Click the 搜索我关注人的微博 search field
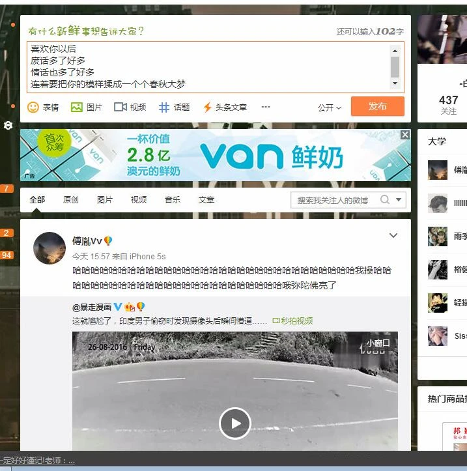The image size is (467, 471). [333, 200]
